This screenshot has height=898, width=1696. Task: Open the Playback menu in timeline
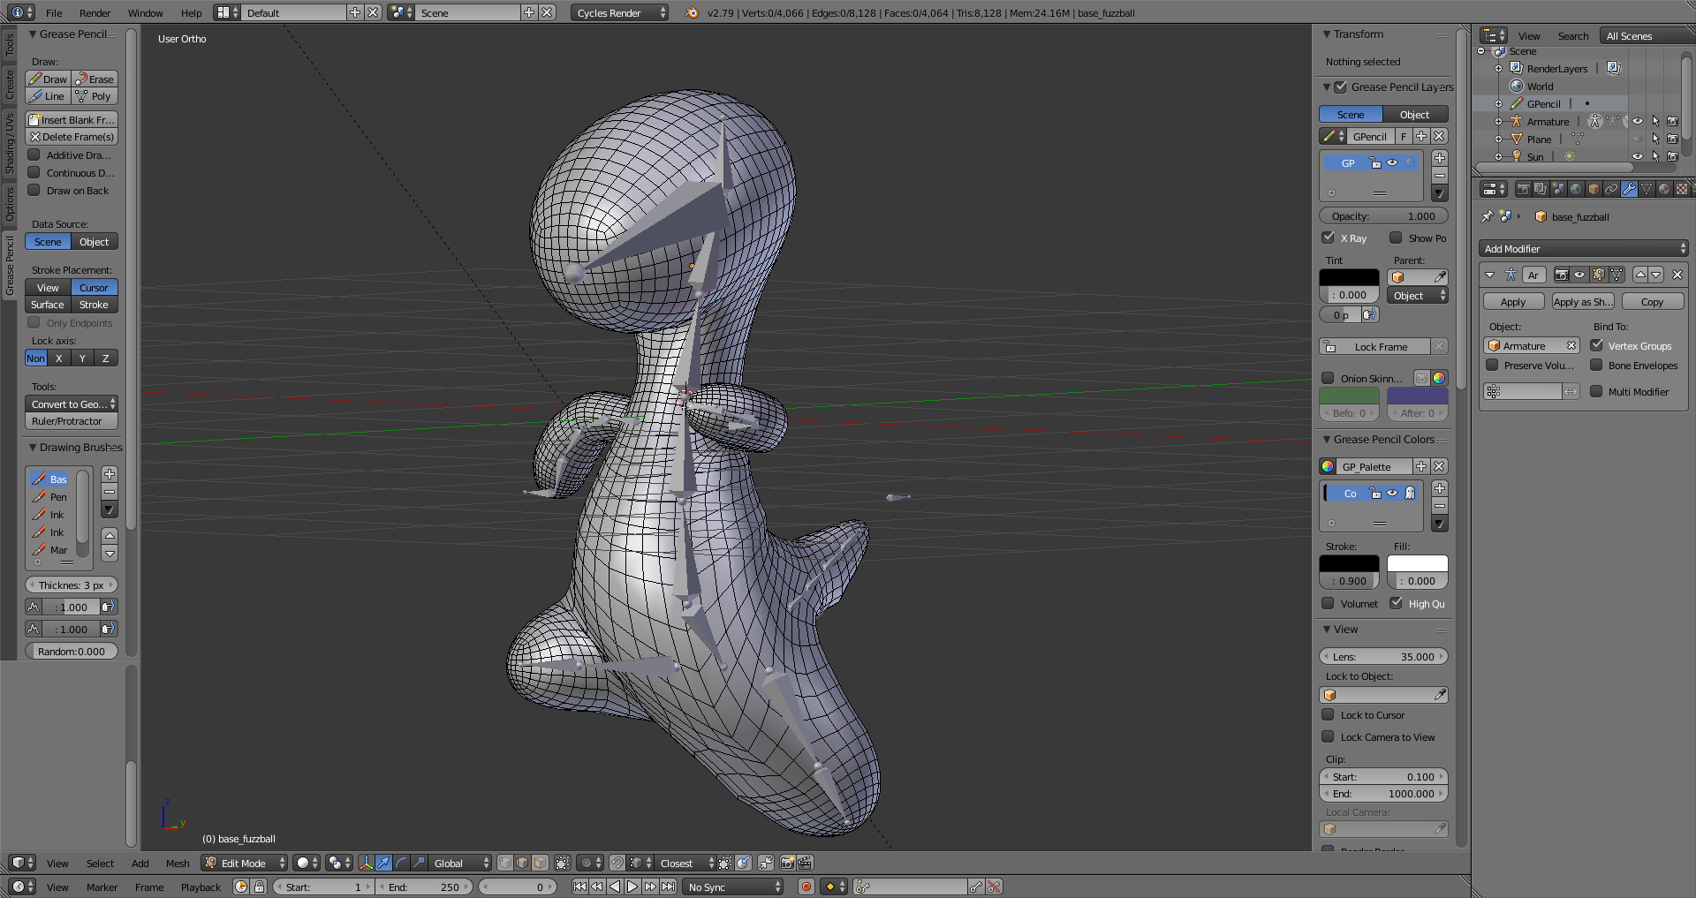click(201, 887)
